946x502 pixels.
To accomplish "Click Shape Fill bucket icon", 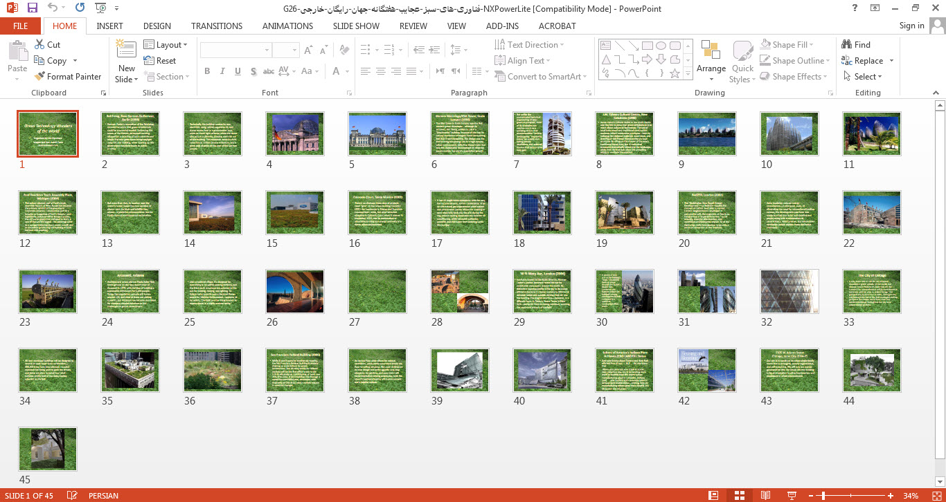I will pos(765,45).
